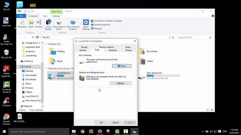
Task: Open the Quota tab
Action: [x=128, y=47]
